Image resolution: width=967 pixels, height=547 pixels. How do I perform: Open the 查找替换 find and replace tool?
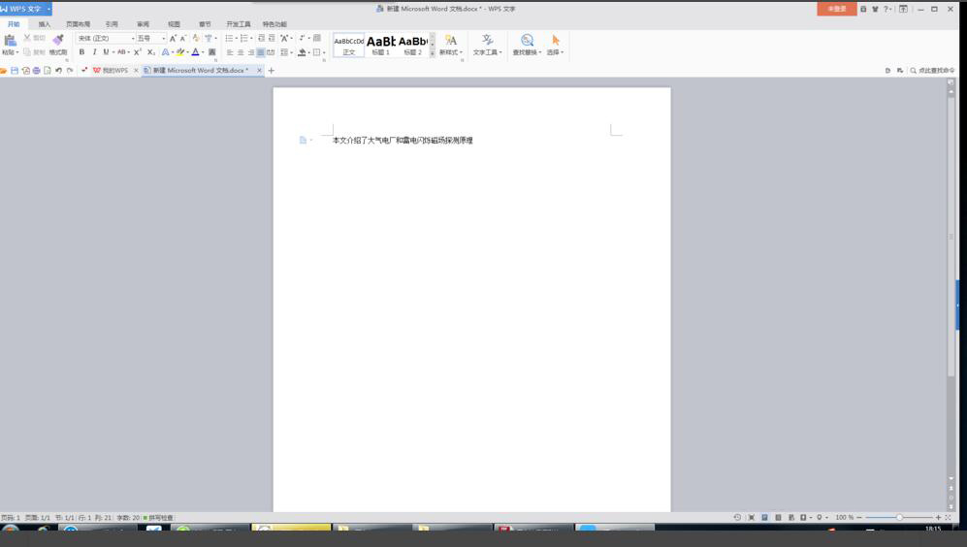point(527,45)
